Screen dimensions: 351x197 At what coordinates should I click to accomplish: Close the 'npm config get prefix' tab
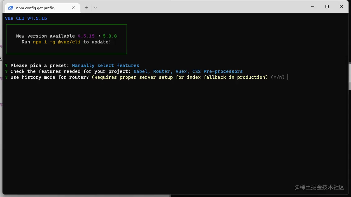pyautogui.click(x=73, y=8)
